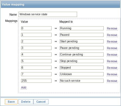Remove the Unknown mapping
121x106 pixels.
tap(112, 74)
